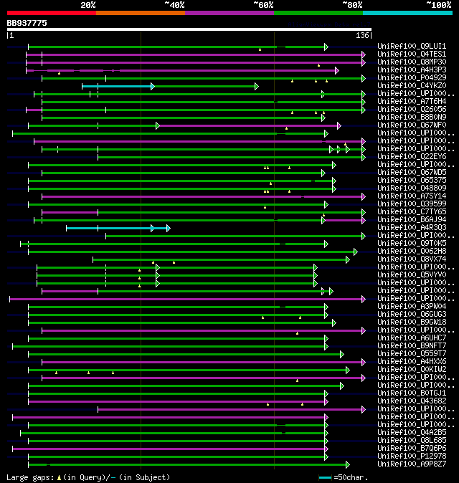
Task: Select hit label UniRef100_A9P8Z7
Action: [x=412, y=464]
